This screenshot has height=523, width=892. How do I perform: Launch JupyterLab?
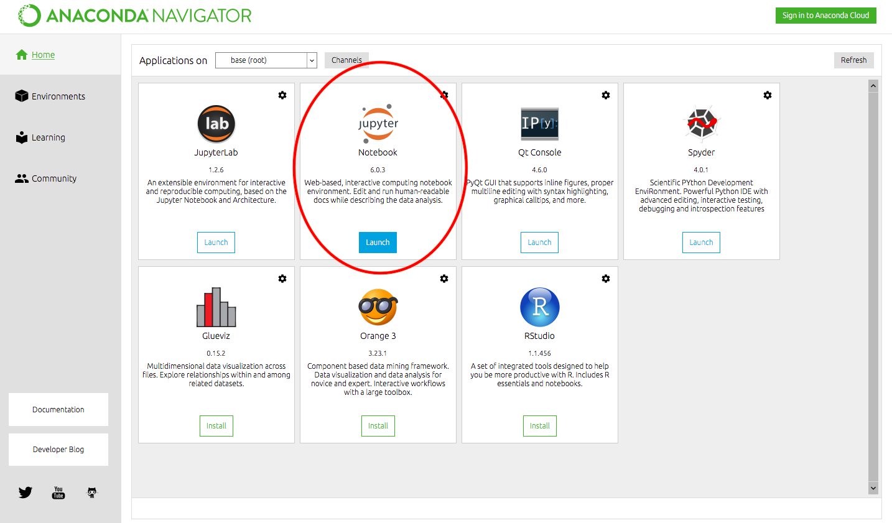coord(216,243)
